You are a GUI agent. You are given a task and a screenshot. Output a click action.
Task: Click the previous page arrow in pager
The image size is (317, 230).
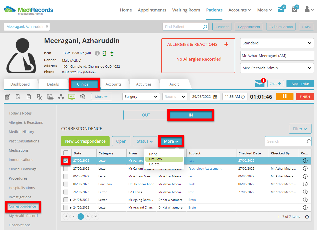(73, 217)
